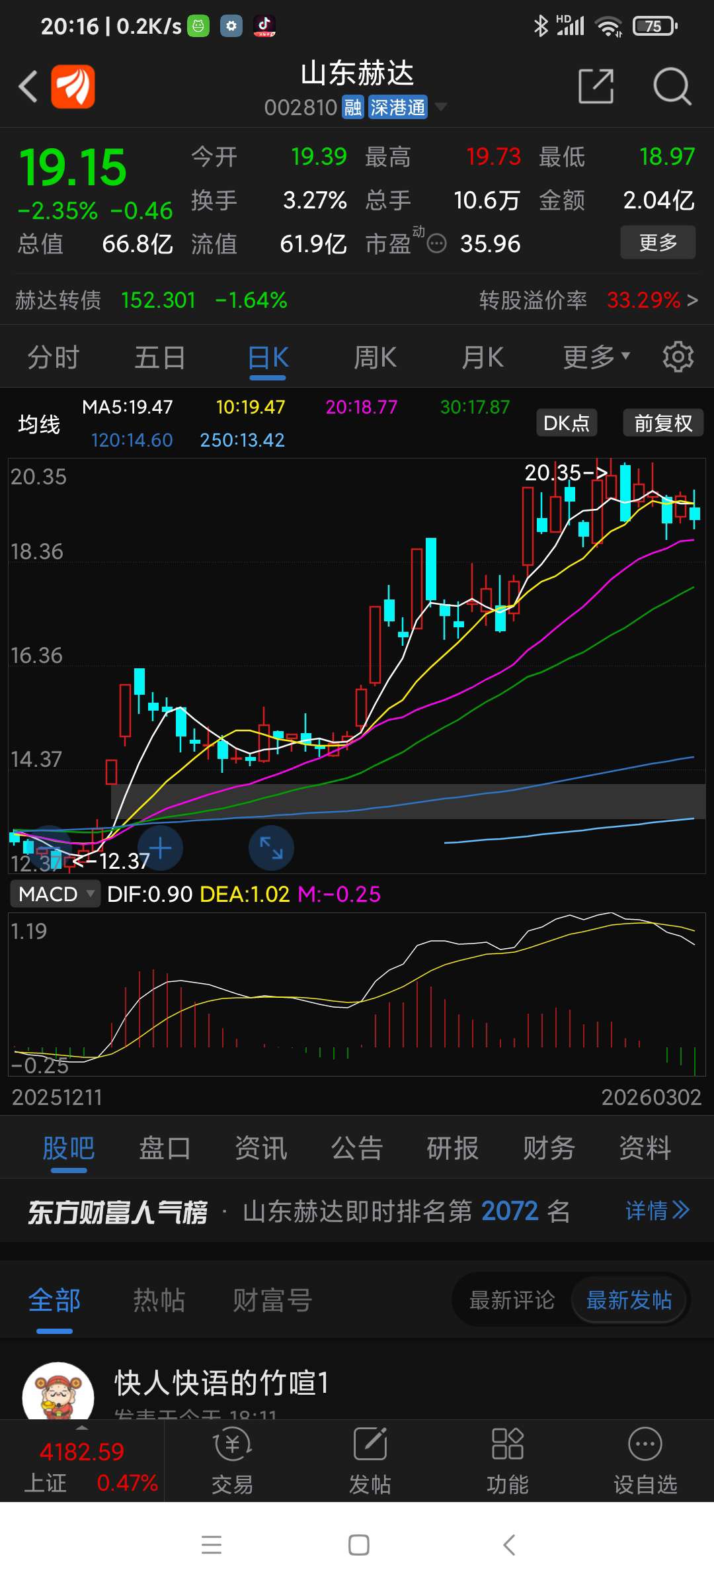Viewport: 714px width, 1588px height.
Task: Select the 财富号 posts filter
Action: point(272,1300)
